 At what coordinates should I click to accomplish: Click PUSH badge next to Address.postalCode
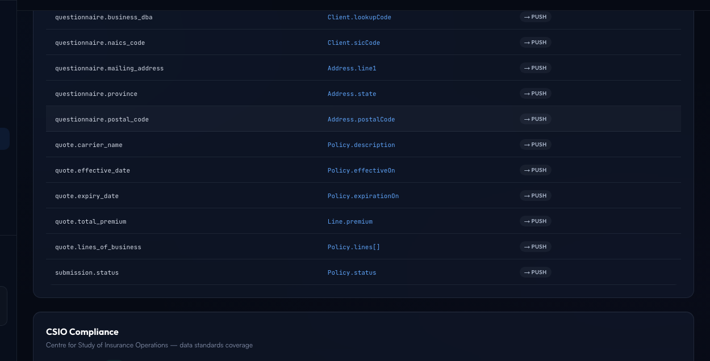point(536,119)
